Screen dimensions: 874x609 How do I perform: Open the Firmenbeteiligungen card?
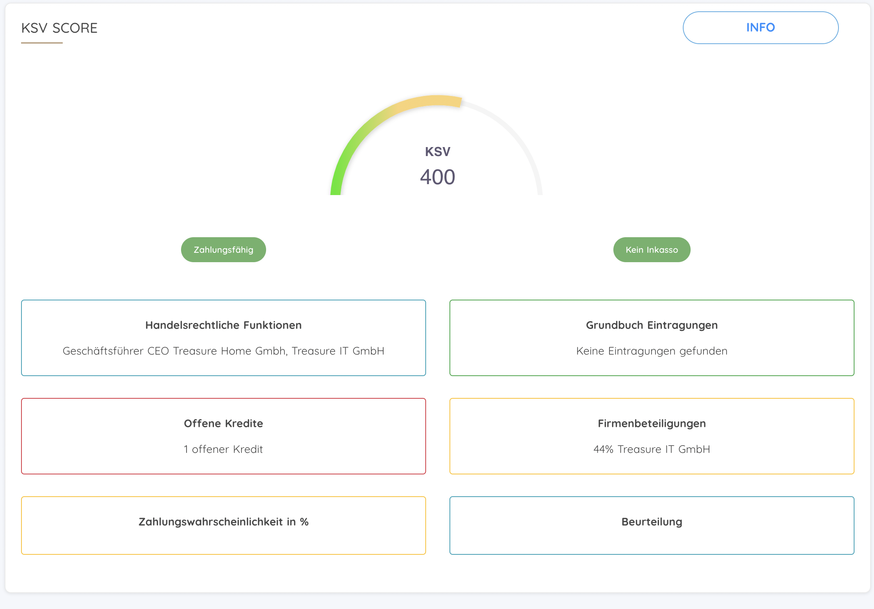(652, 436)
